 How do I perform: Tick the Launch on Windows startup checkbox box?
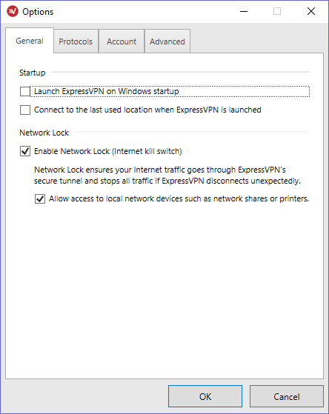pyautogui.click(x=25, y=92)
